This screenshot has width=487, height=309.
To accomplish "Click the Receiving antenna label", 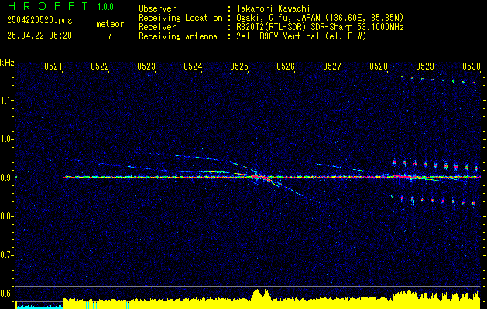I will tap(178, 36).
